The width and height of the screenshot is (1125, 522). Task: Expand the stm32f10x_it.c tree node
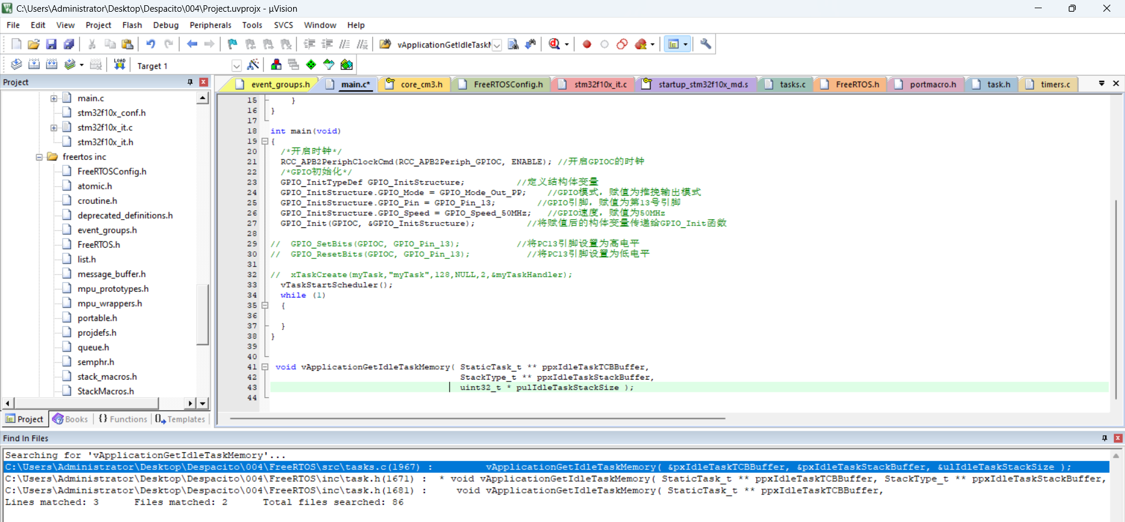coord(53,128)
